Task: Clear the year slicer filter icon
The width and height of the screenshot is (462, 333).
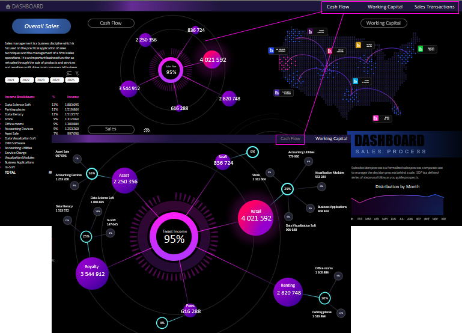Action: pos(77,73)
